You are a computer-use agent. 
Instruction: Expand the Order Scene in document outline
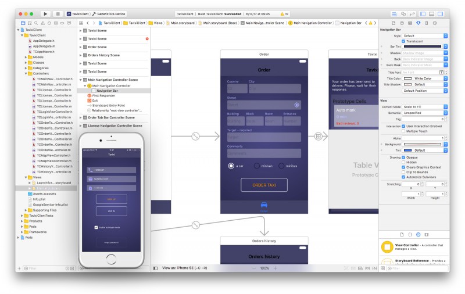pos(80,47)
